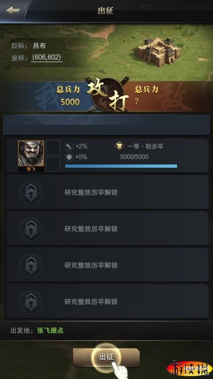
Task: Tap the sword attack bonus icon
Action: [x=69, y=146]
